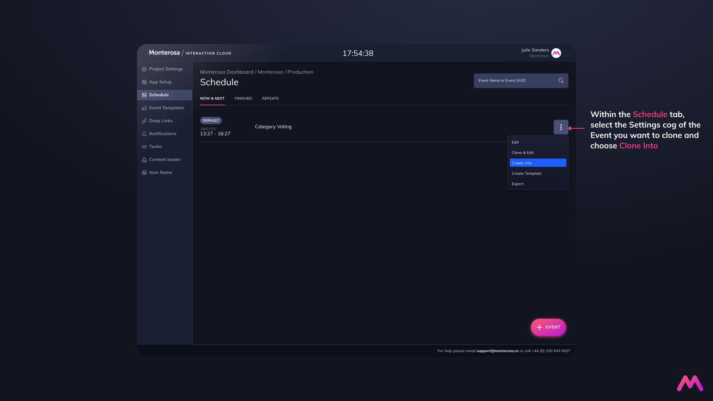Choose Export from the event menu

538,184
